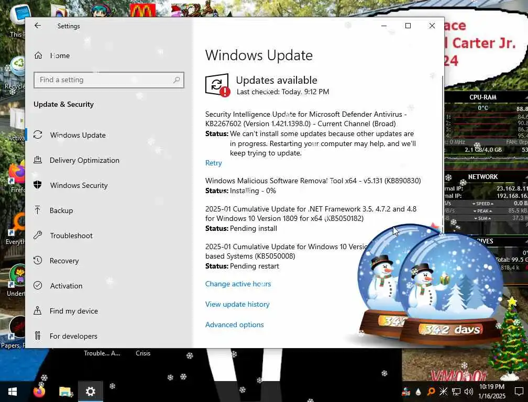Click the snowflake tray icon
Viewport: 528px width, 402px height.
coord(444,392)
